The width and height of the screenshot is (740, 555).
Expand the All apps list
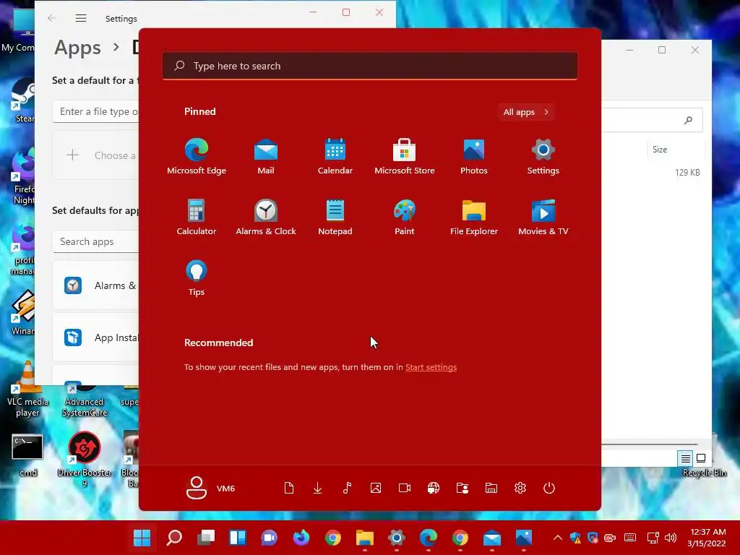pyautogui.click(x=526, y=112)
